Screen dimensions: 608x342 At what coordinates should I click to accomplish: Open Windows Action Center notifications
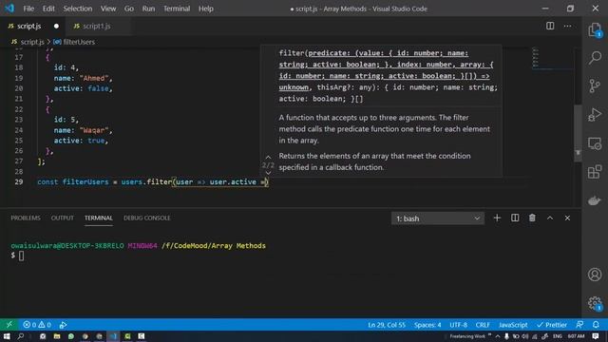point(596,336)
